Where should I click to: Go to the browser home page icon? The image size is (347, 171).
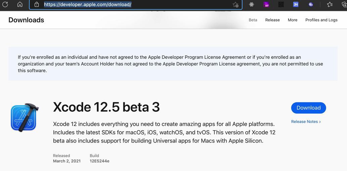20,4
